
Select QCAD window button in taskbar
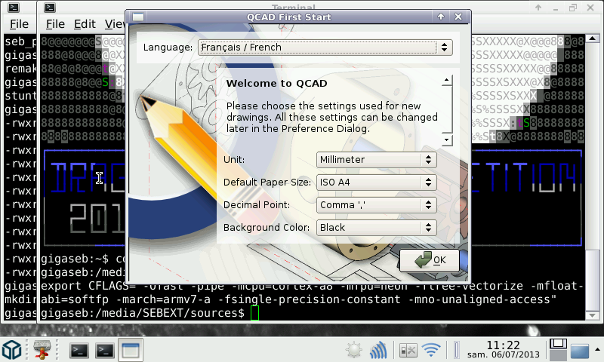click(x=131, y=351)
